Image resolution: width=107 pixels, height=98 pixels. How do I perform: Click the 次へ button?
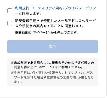[53, 46]
